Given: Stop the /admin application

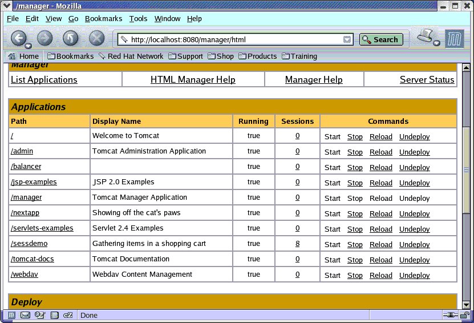Looking at the screenshot, I should coord(355,152).
